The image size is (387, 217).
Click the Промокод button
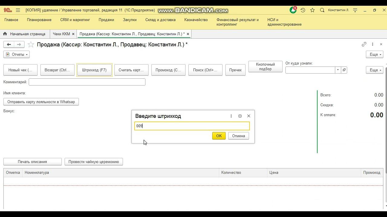(168, 70)
